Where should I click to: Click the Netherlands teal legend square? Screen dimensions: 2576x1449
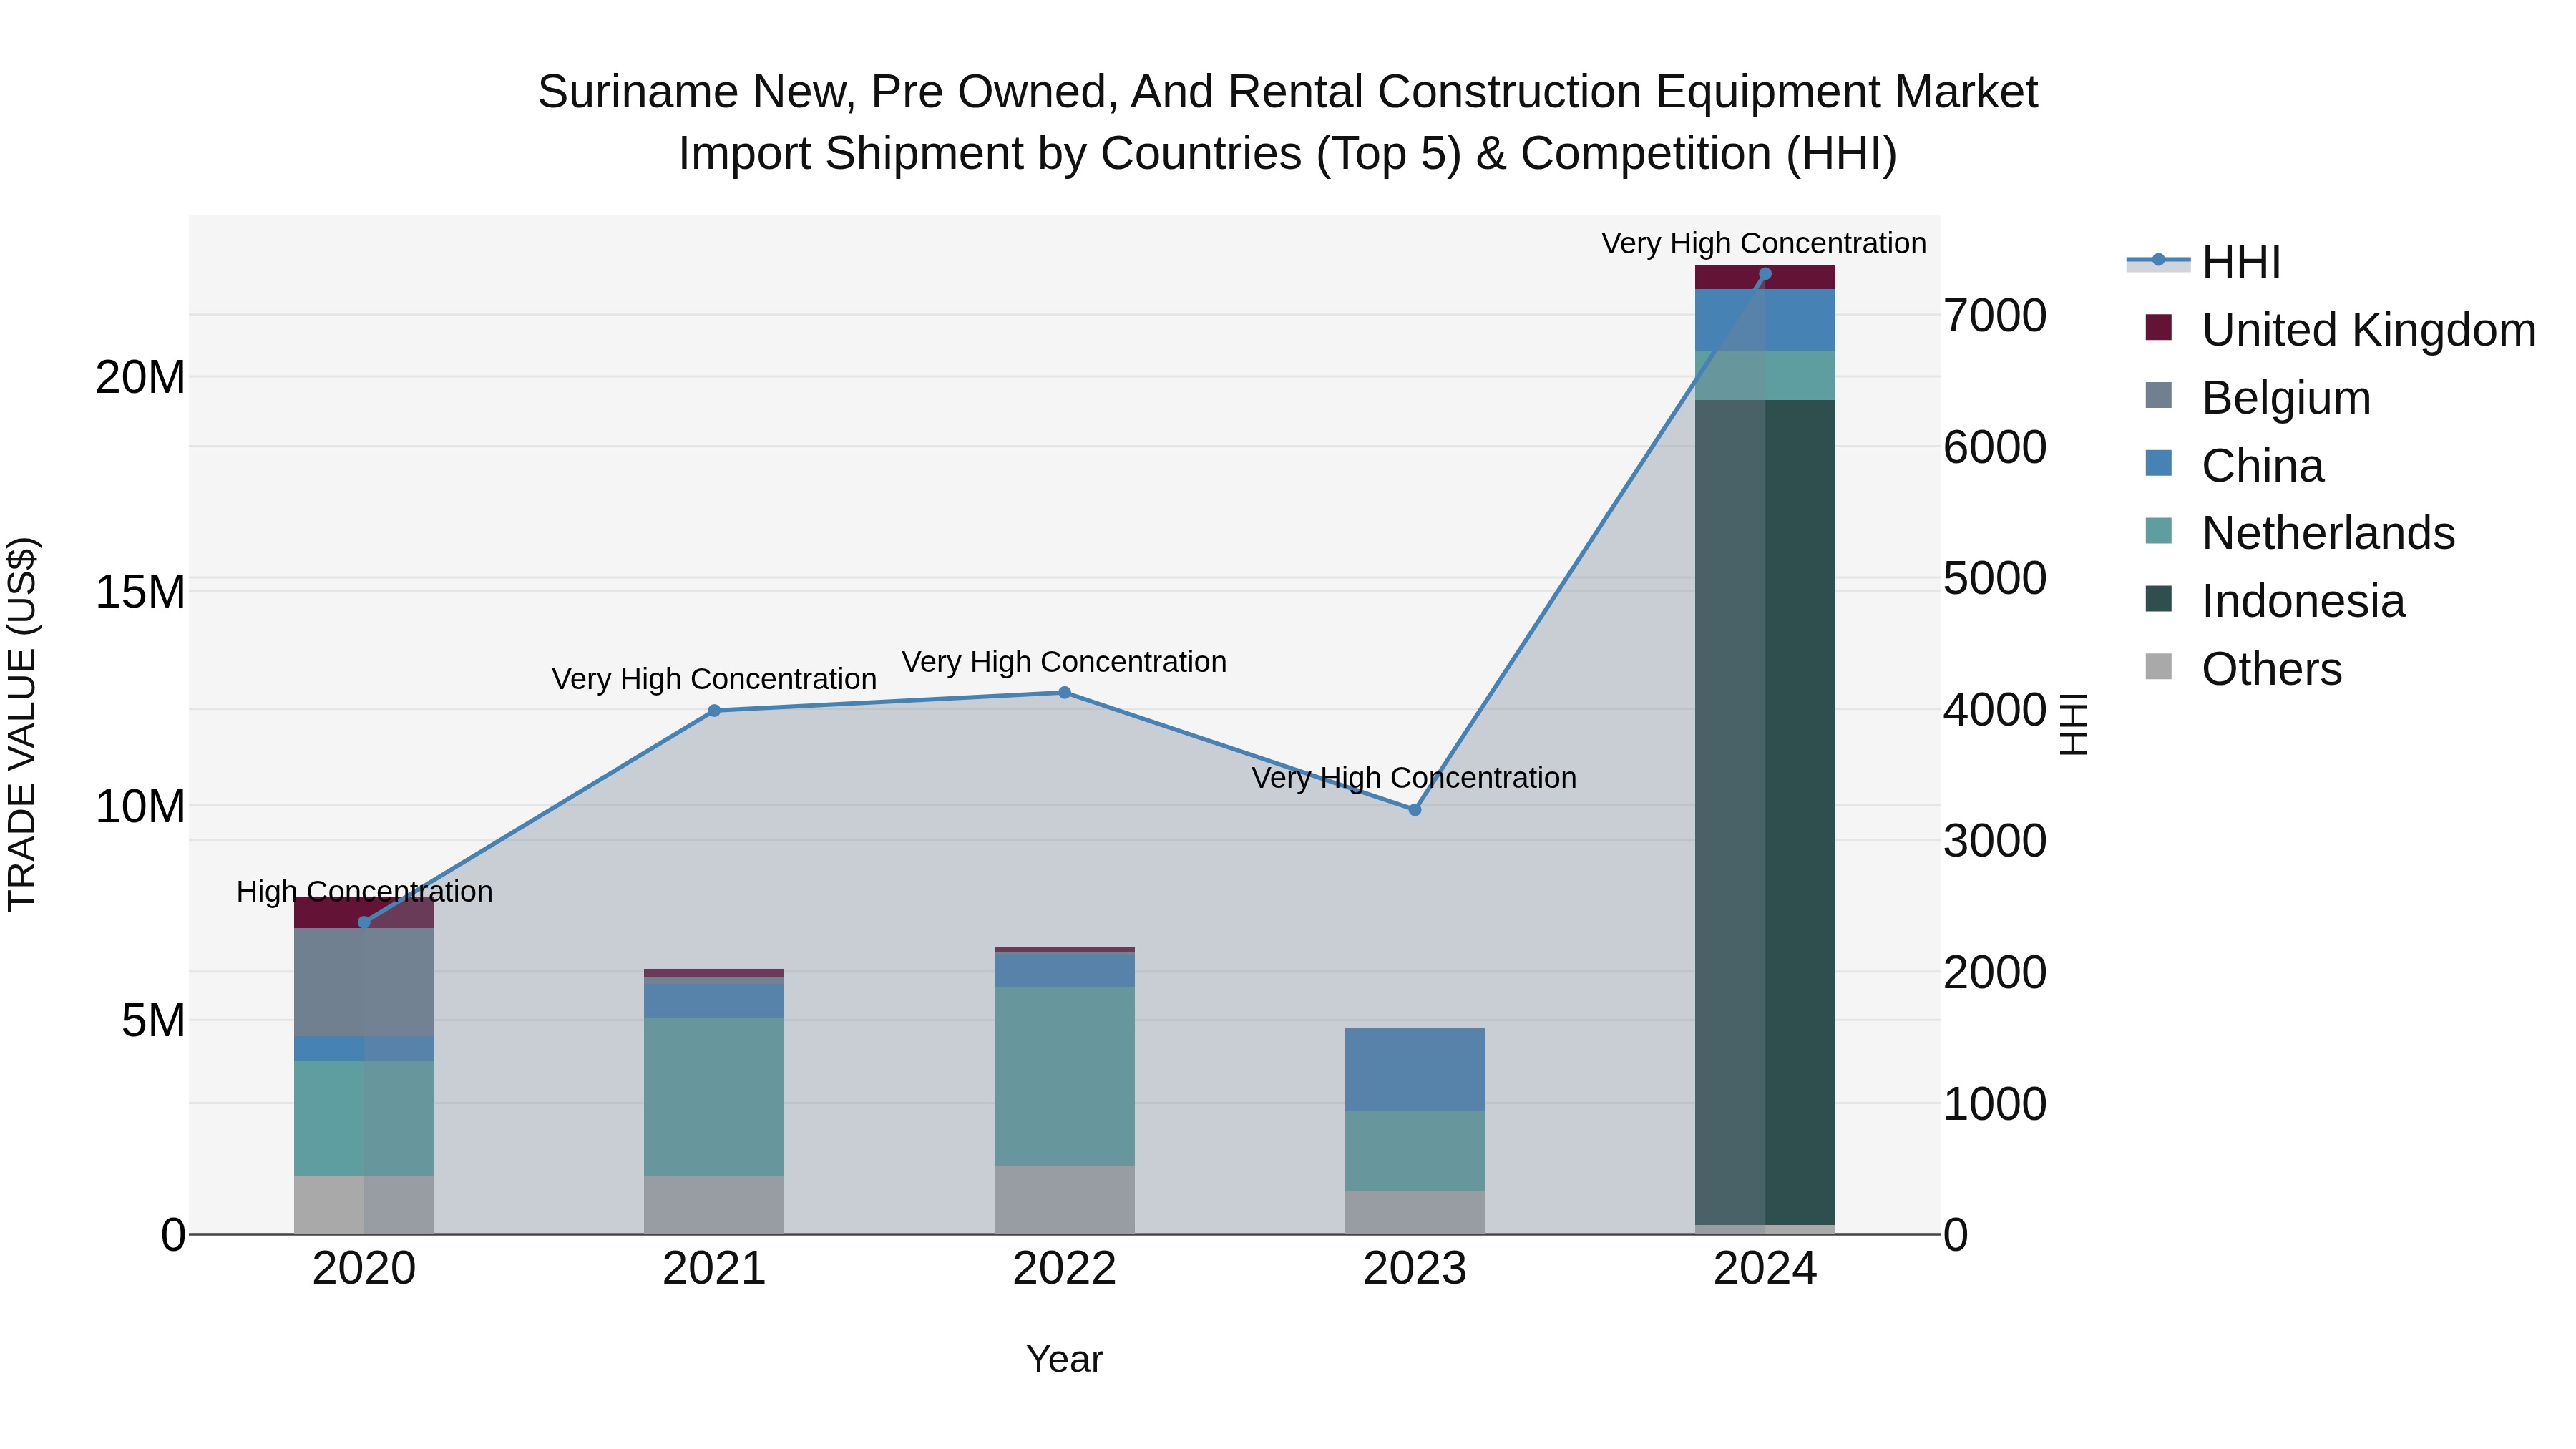(x=2159, y=531)
